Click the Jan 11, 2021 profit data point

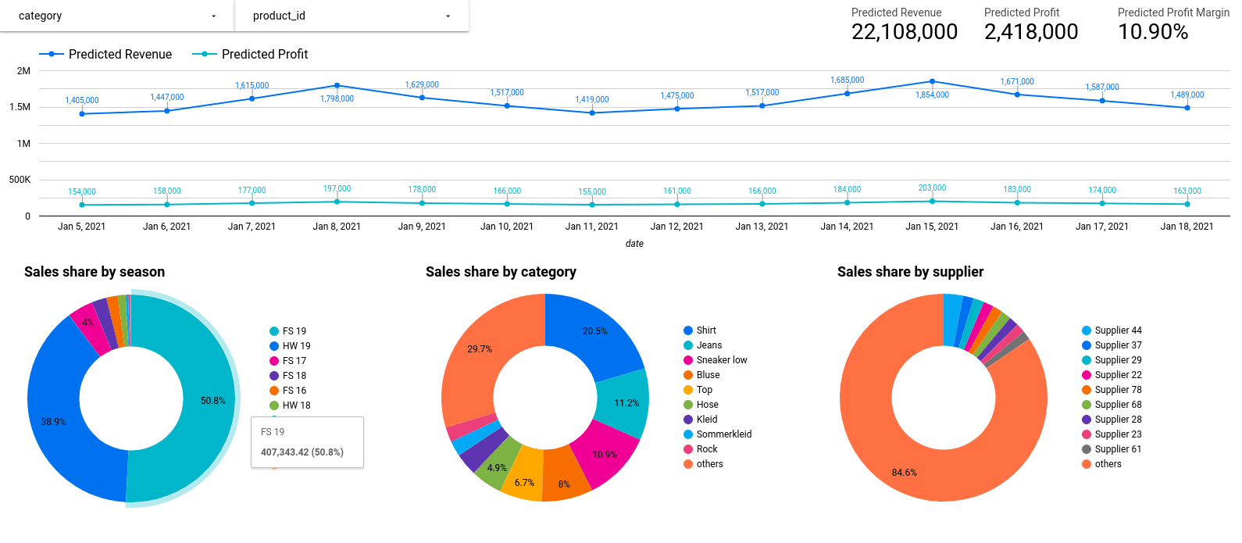[592, 205]
